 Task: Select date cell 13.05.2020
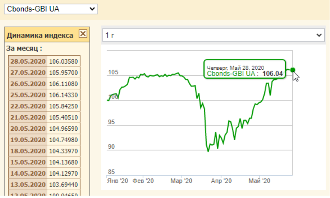pos(28,185)
